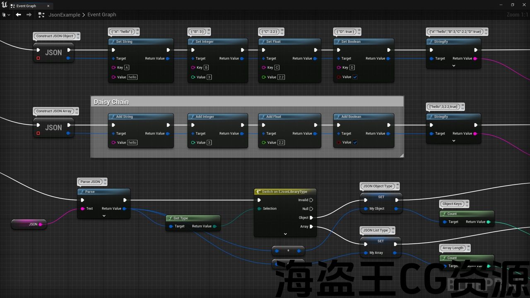Screen dimensions: 530x298
Task: Click the Value field containing hello
Action: [x=132, y=77]
